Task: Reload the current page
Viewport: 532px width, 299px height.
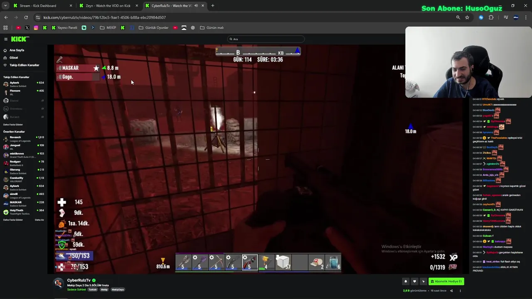Action: point(26,17)
